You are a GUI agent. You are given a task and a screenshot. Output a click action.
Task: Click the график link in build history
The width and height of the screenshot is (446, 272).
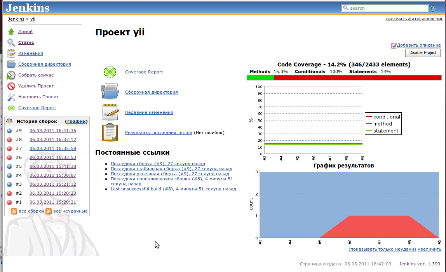pyautogui.click(x=76, y=121)
